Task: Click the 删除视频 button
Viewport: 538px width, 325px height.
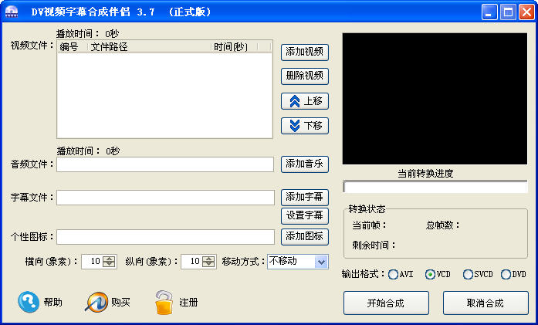Action: 305,76
